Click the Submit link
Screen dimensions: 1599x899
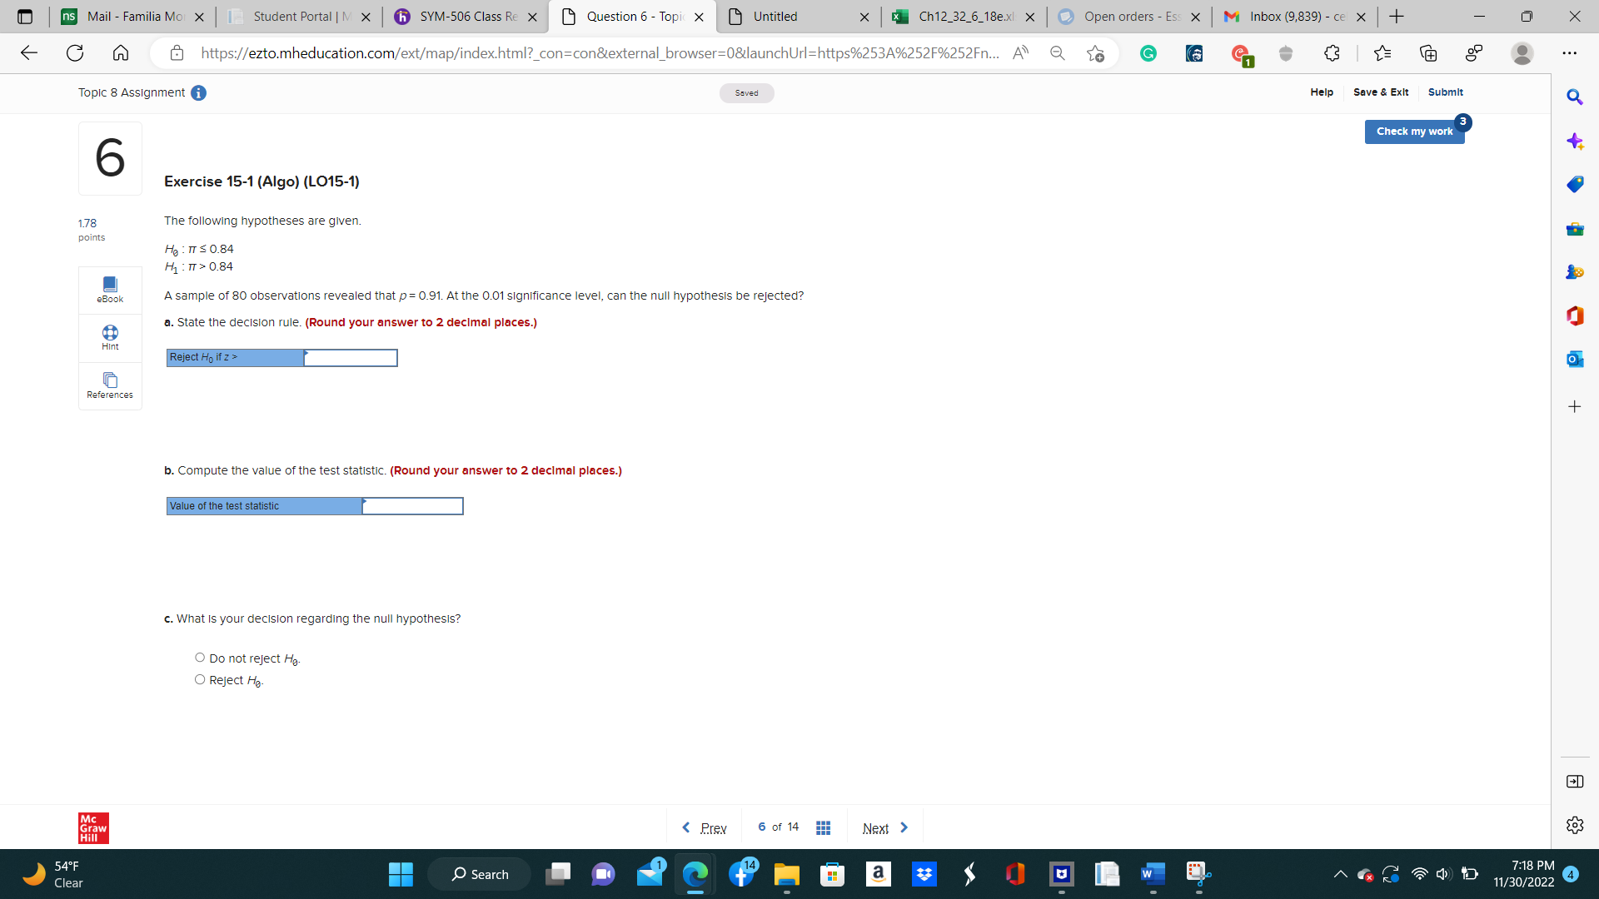tap(1445, 92)
